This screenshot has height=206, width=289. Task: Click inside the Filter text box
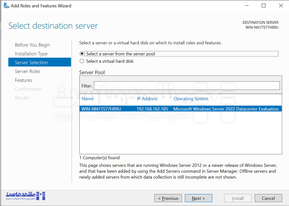pyautogui.click(x=187, y=86)
